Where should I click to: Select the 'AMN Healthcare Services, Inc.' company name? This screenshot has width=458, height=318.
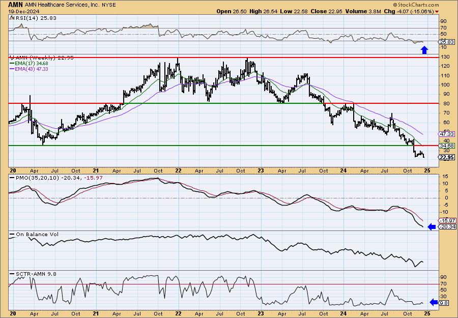click(62, 5)
